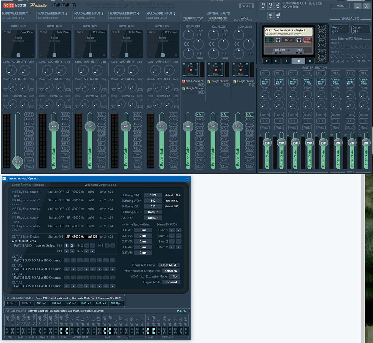
Task: Open the A3 hardware out device selector
Action: [278, 6]
